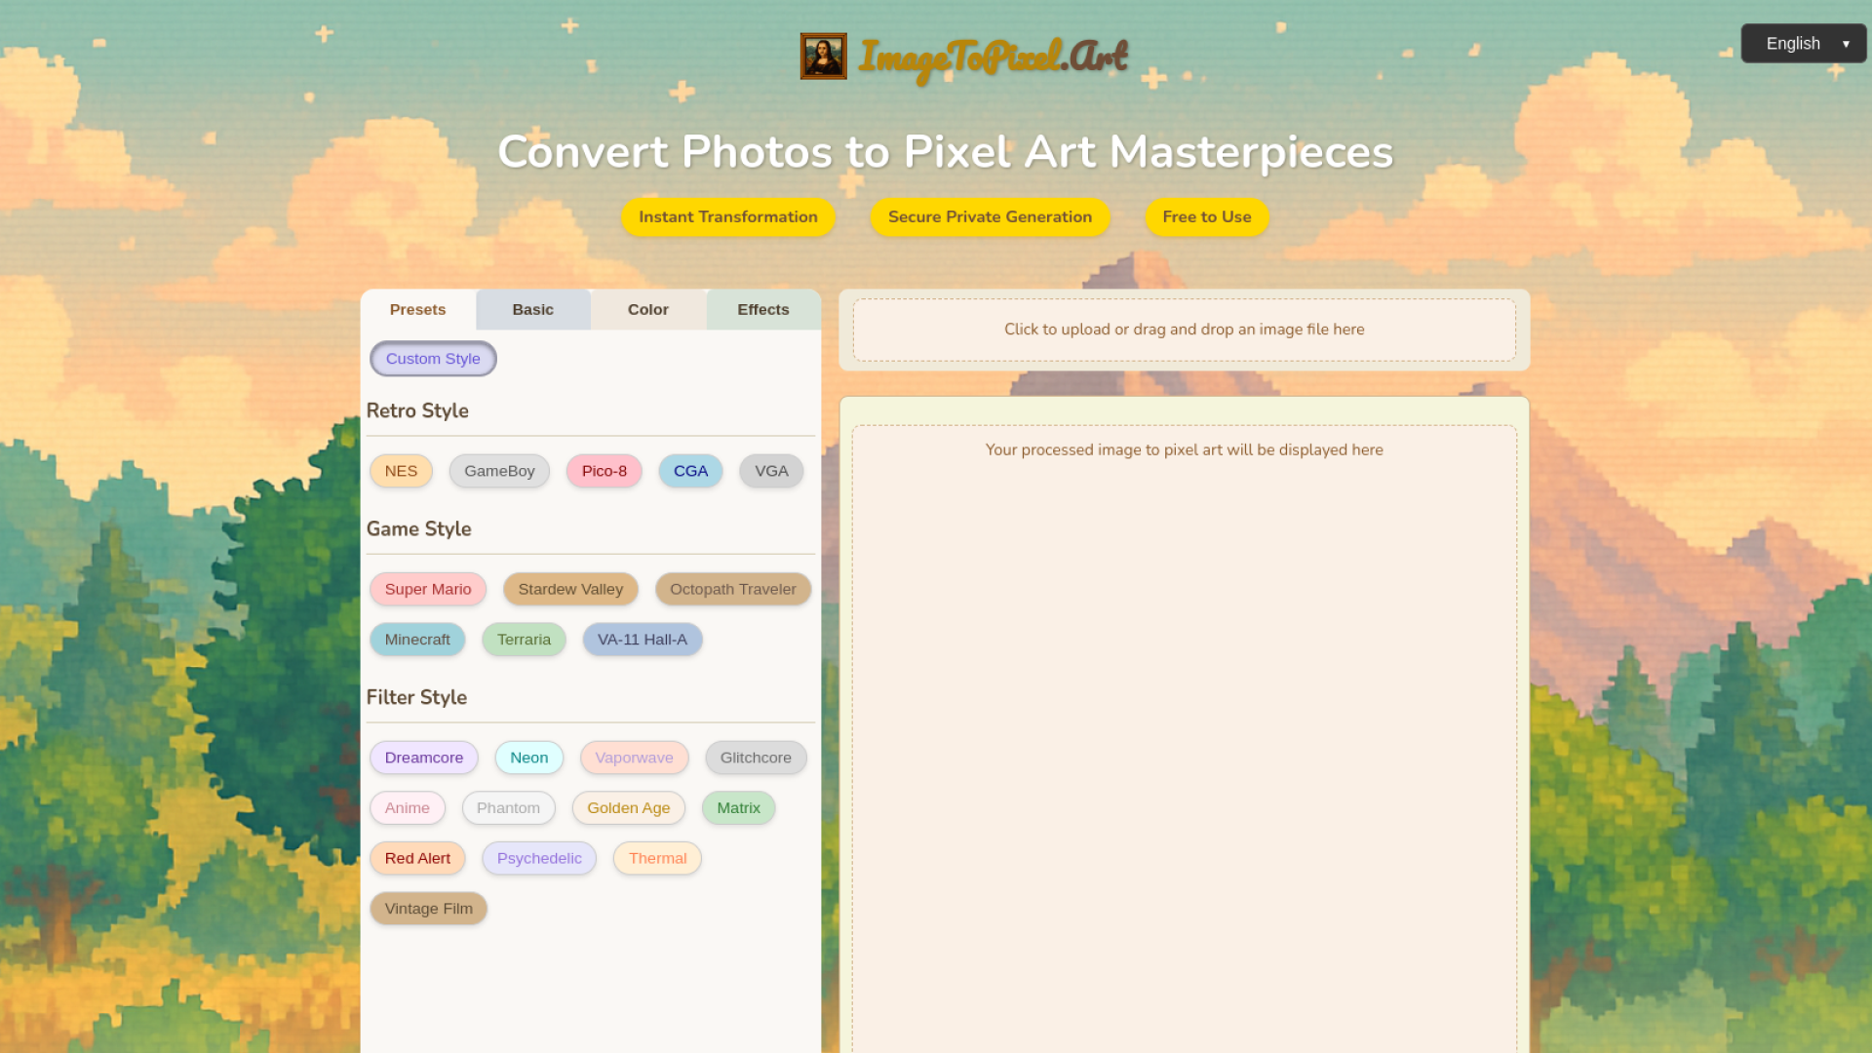Click the Mona Lisa logo icon
1872x1053 pixels.
click(823, 57)
